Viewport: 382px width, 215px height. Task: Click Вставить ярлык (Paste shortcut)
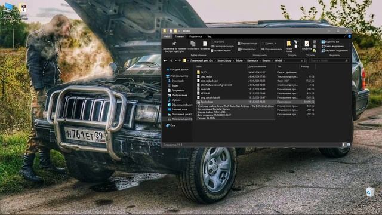tap(221, 50)
